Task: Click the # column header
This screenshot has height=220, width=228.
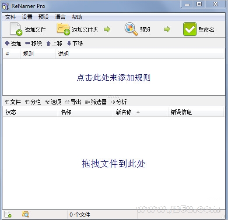Action: click(x=11, y=54)
